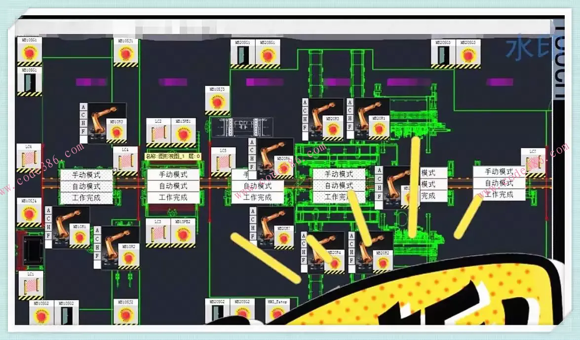Select the MB10SJ2 emergency stop
The height and width of the screenshot is (340, 580).
click(126, 312)
